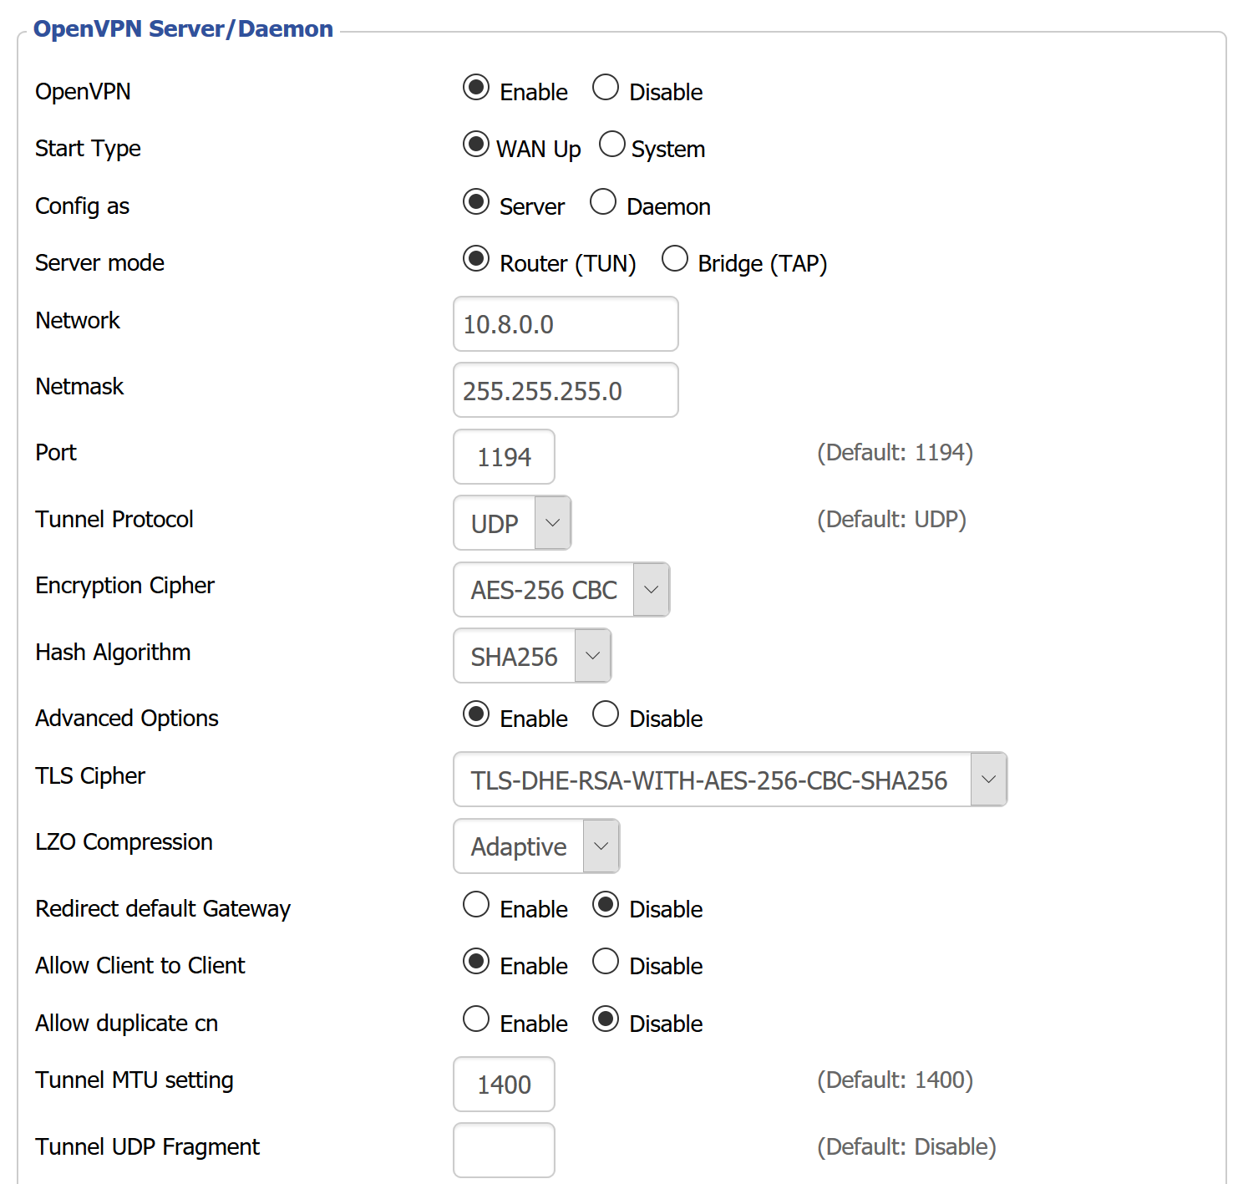Click the LZO Compression label

[x=124, y=842]
